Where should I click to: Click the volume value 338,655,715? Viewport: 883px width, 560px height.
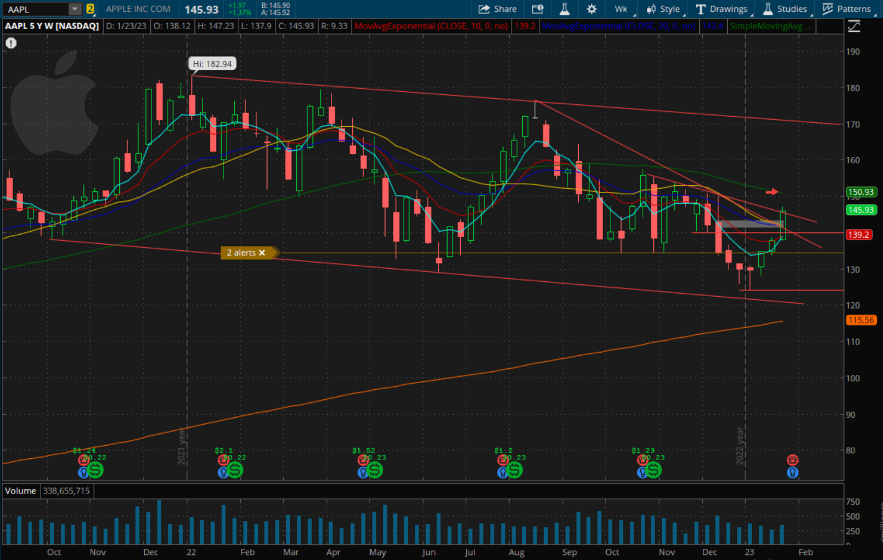point(66,490)
